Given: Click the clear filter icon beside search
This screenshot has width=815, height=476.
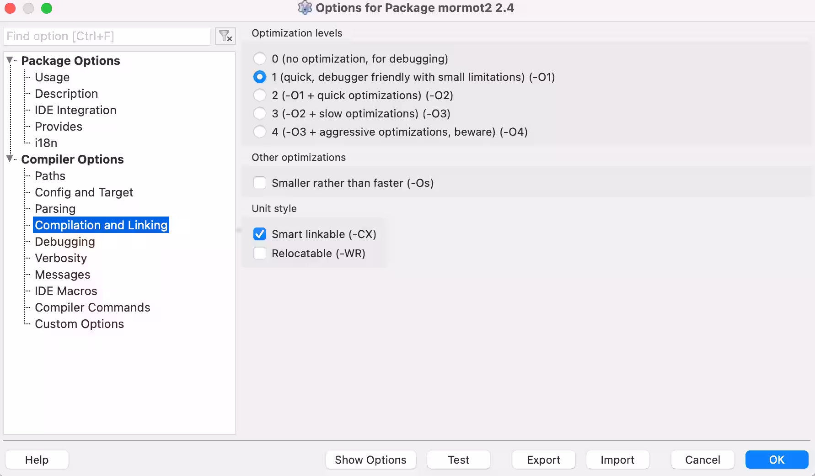Looking at the screenshot, I should click(225, 36).
